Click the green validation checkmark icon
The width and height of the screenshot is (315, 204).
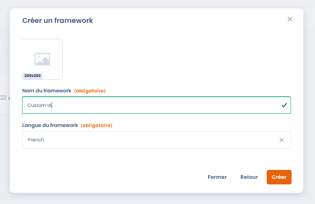(284, 106)
